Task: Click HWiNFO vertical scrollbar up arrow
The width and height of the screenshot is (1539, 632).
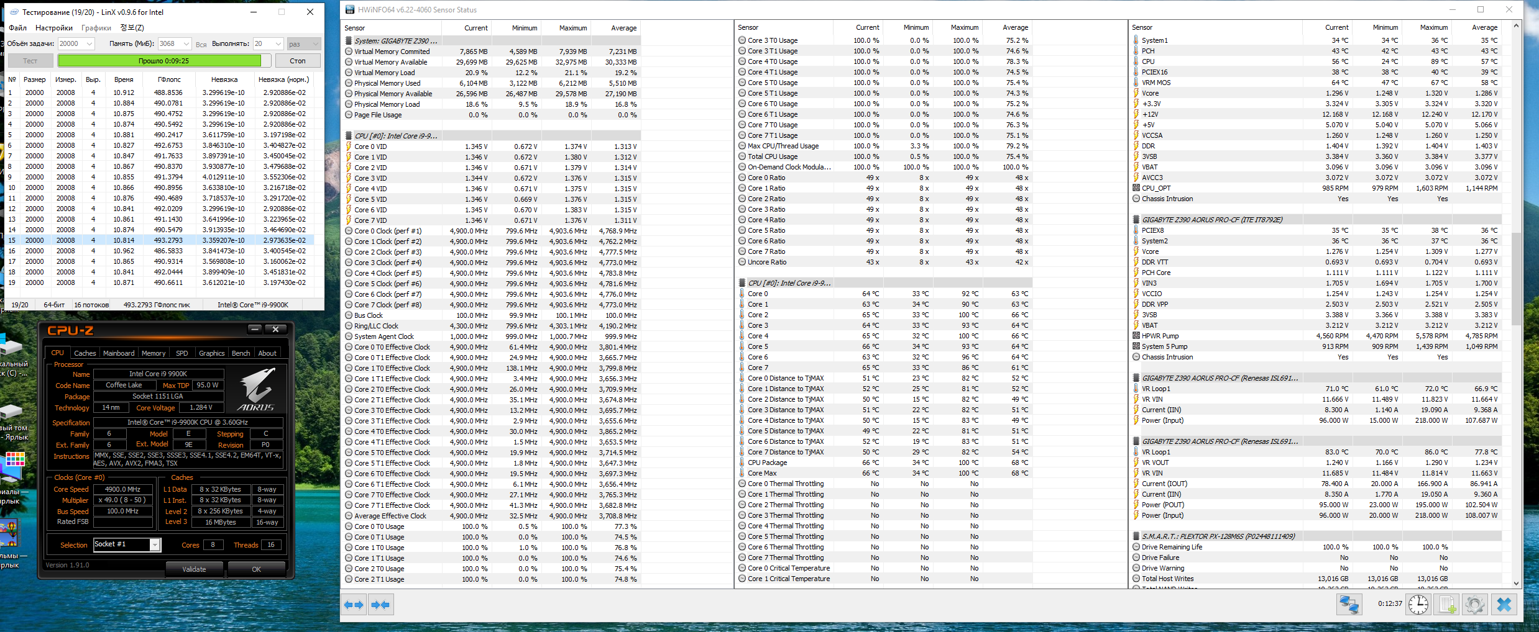Action: 1516,25
